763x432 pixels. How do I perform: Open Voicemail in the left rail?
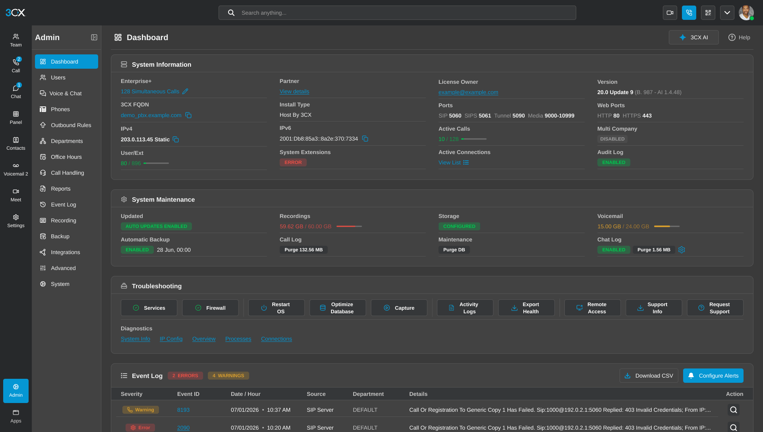tap(16, 169)
